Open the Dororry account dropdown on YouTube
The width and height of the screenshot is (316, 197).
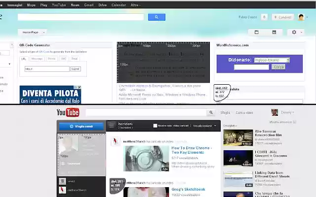coord(287,112)
